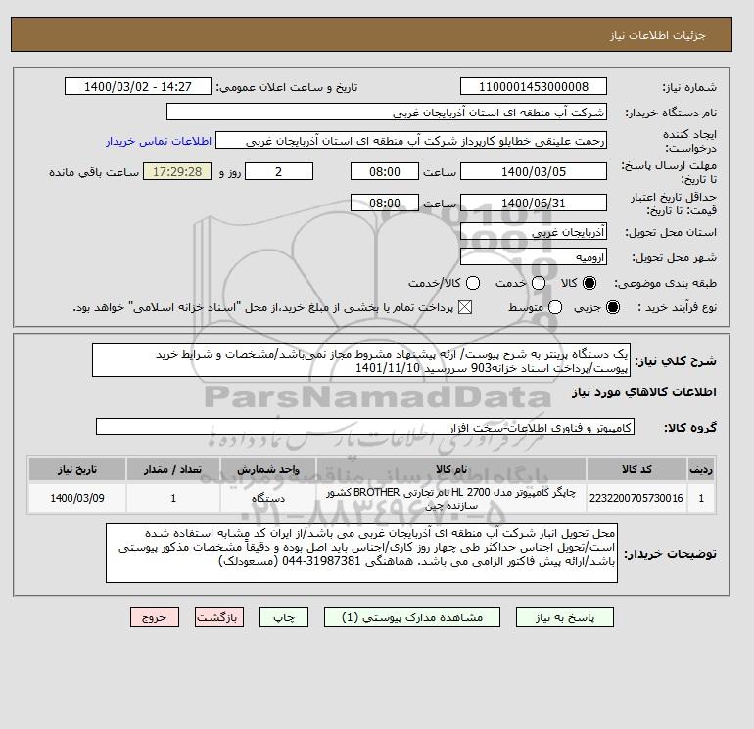Image resolution: width=754 pixels, height=729 pixels.
Task: Click the نام کالا column header
Action: pyautogui.click(x=451, y=469)
